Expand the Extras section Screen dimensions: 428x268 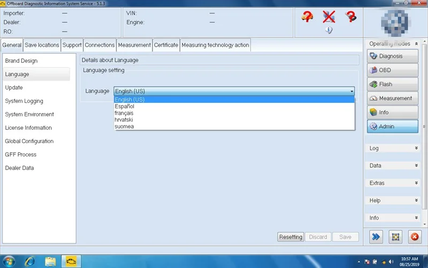pos(392,183)
